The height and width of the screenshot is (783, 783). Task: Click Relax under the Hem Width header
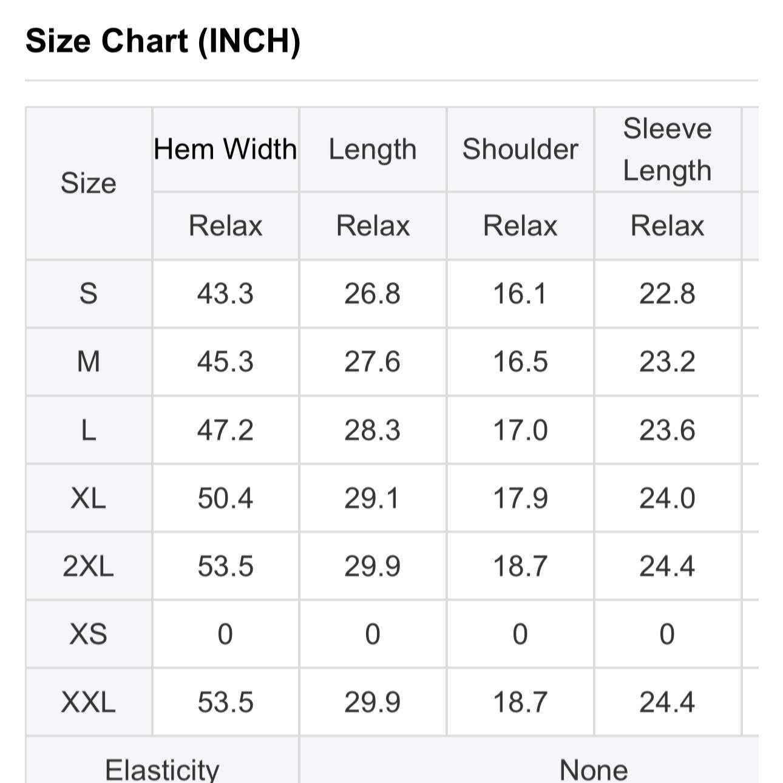(225, 226)
